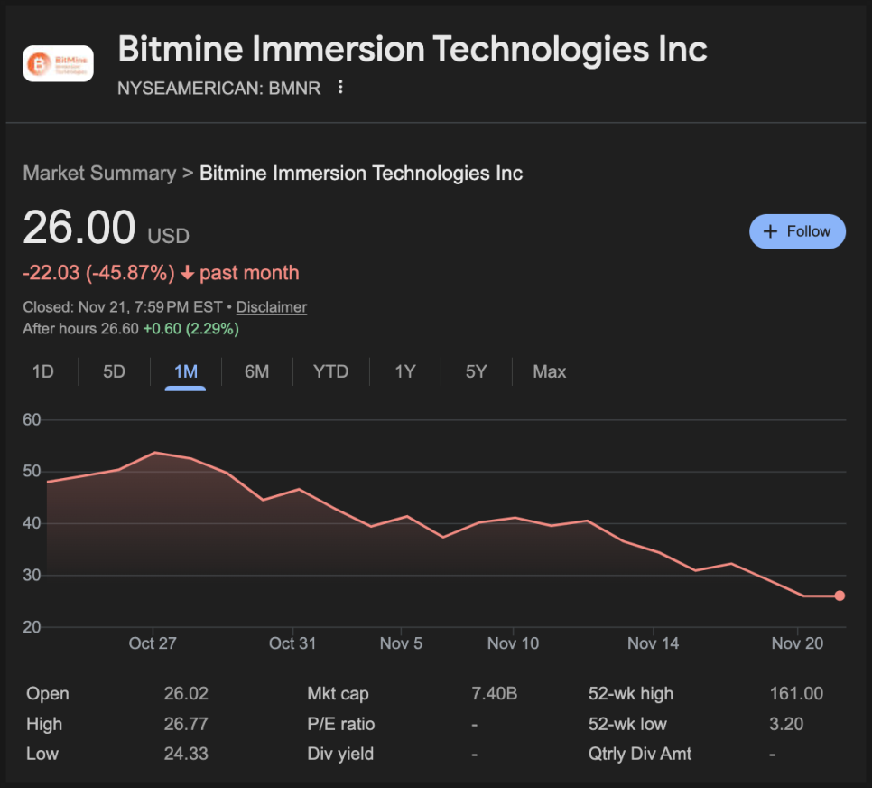Switch to the 5Y chart view
This screenshot has width=872, height=788.
click(476, 371)
